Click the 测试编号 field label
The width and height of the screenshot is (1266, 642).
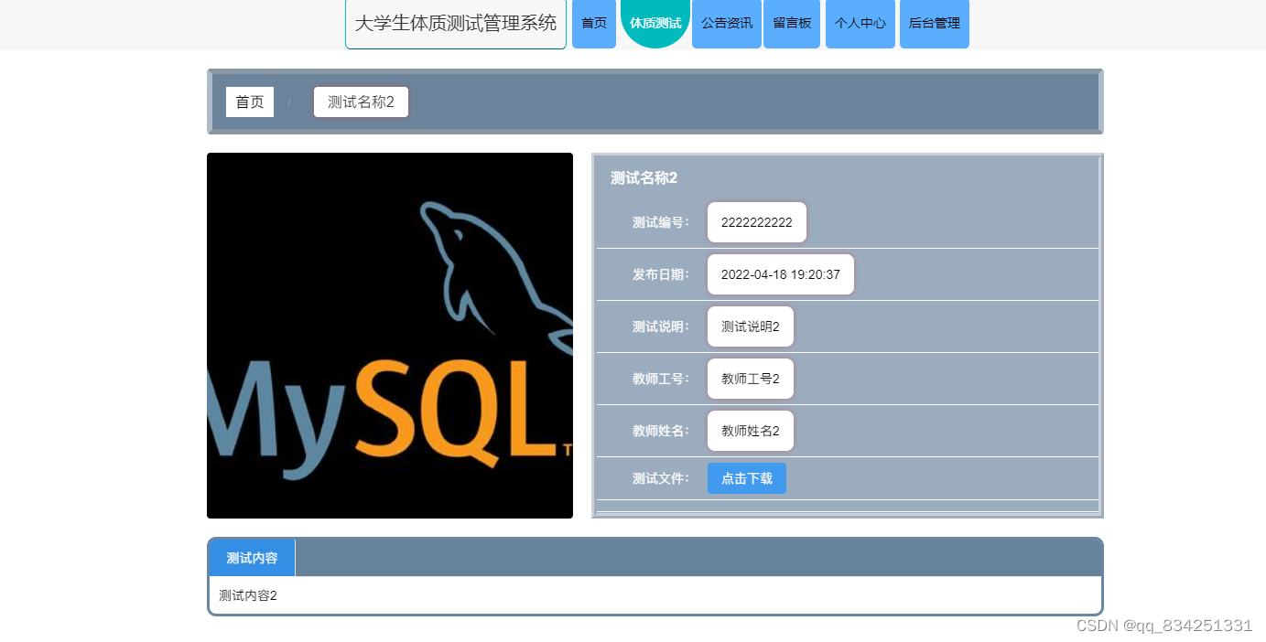coord(661,222)
